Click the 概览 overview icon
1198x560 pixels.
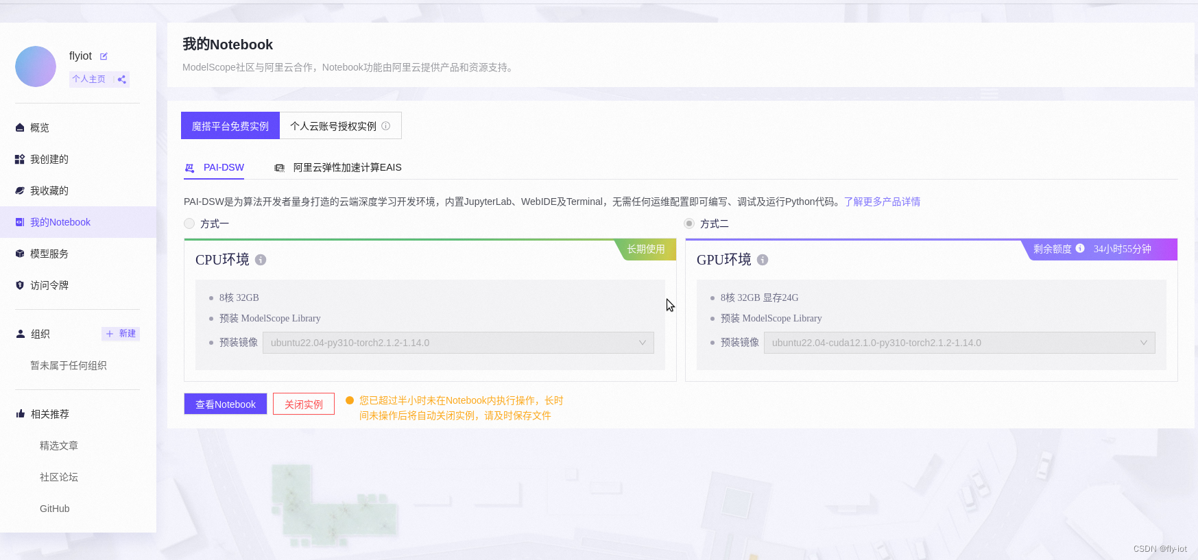point(20,127)
